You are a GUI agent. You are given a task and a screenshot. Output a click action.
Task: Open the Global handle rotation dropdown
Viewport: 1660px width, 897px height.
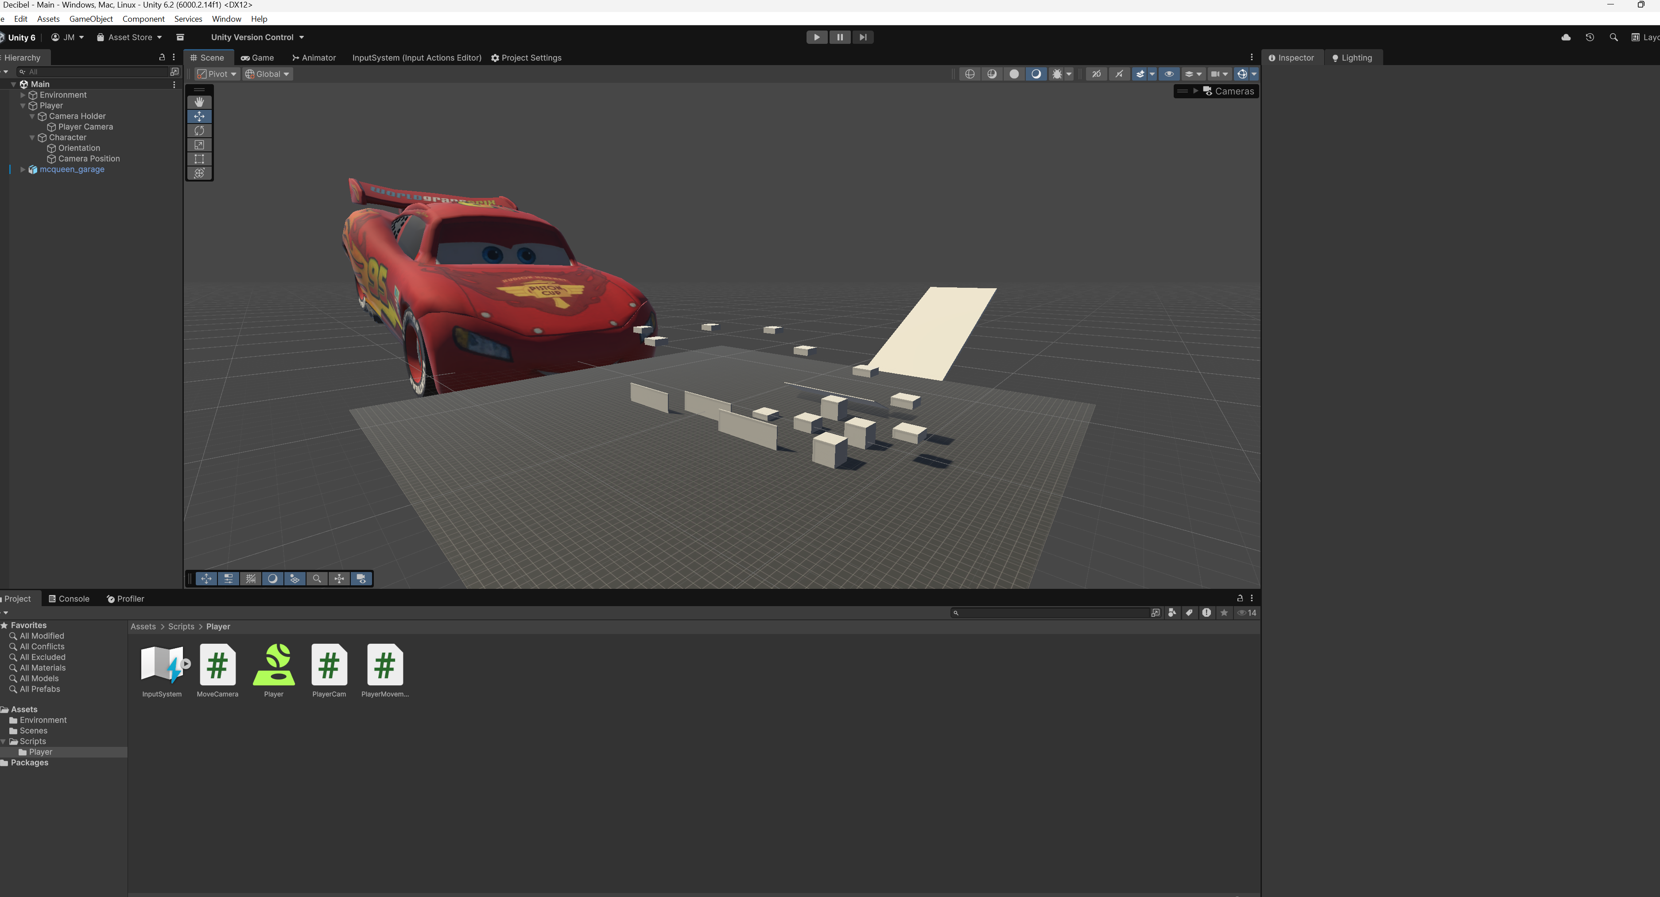pyautogui.click(x=268, y=74)
